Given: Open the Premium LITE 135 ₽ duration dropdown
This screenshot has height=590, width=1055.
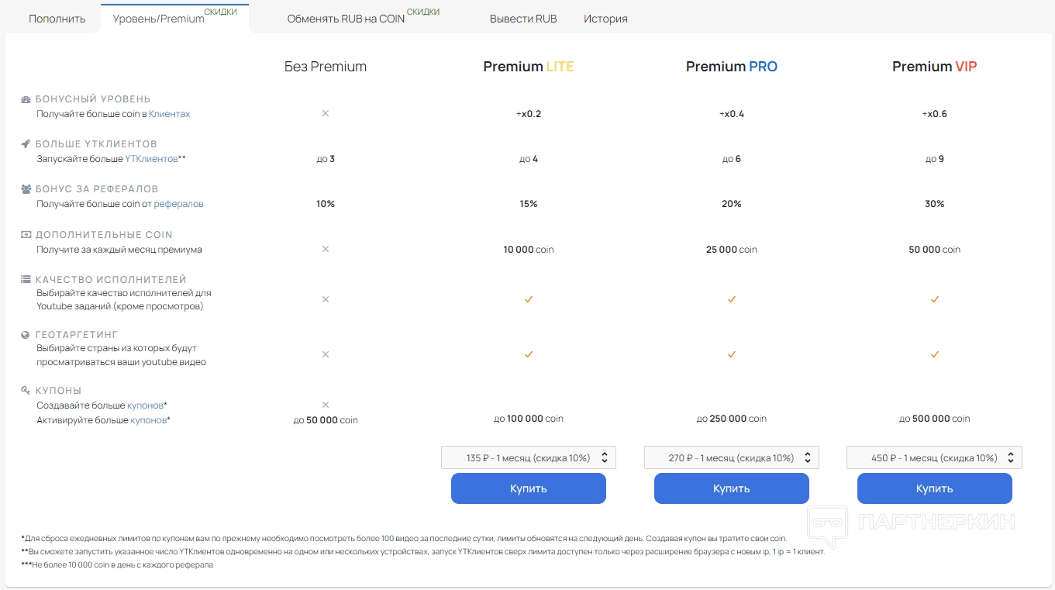Looking at the screenshot, I should coord(529,457).
